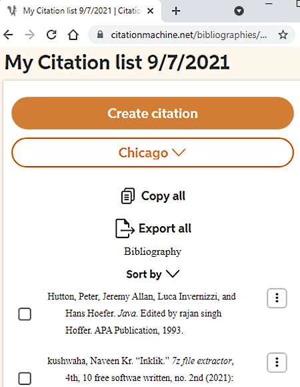The height and width of the screenshot is (387, 300).
Task: Click the browser forward arrow
Action: 30,35
